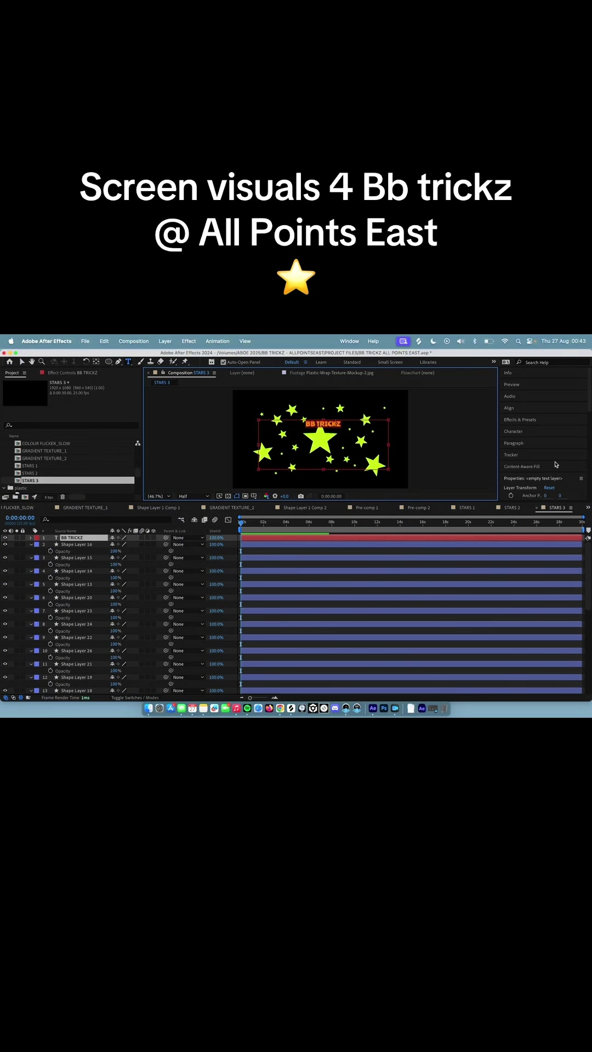Open Composition Mini-Flowchart in timeline
Image resolution: width=592 pixels, height=1052 pixels.
point(182,520)
